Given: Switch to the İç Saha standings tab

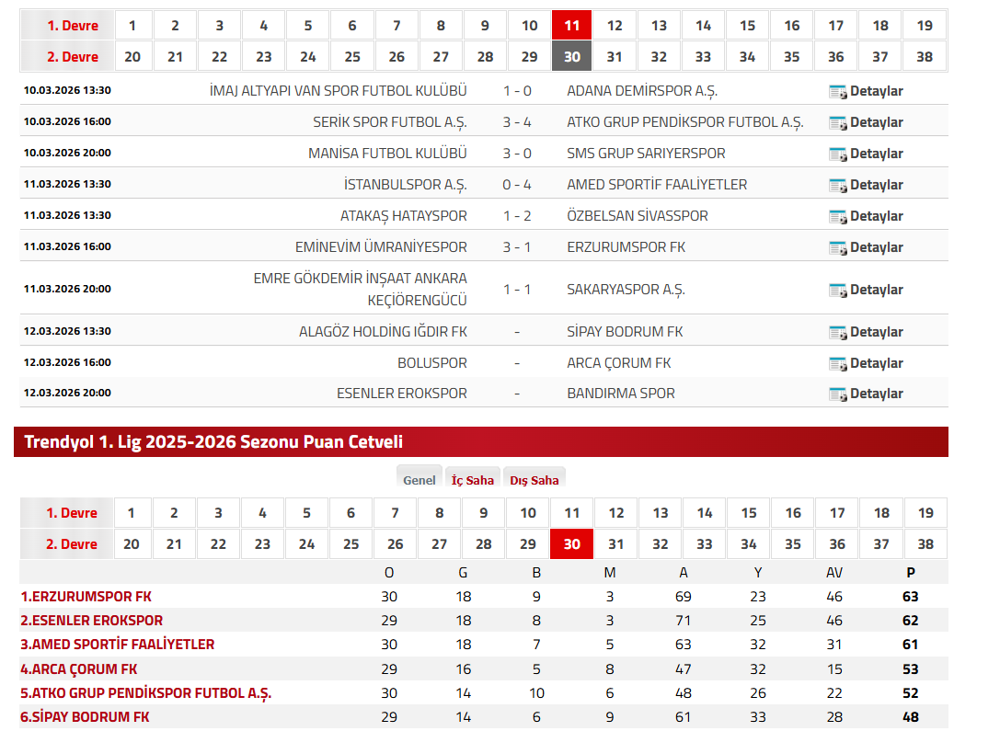Looking at the screenshot, I should (472, 480).
